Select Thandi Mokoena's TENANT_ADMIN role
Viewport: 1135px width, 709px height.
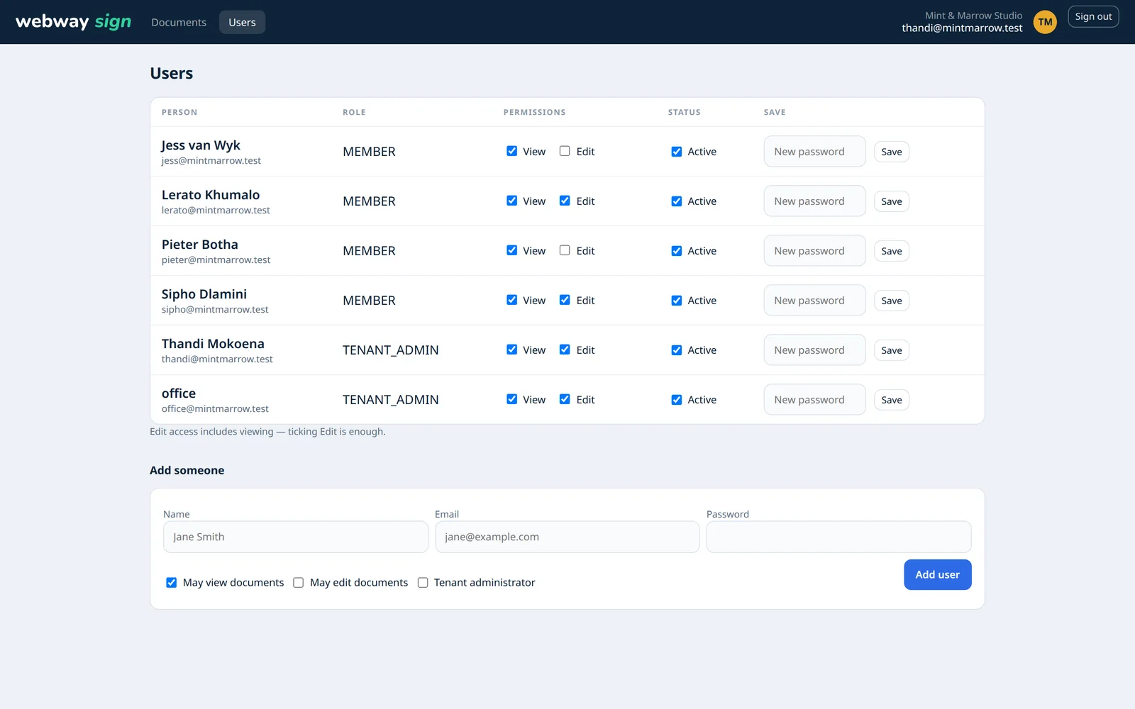pos(391,350)
